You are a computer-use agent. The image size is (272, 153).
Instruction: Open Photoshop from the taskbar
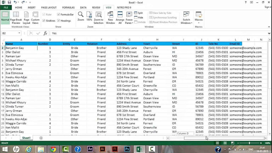pos(127,149)
